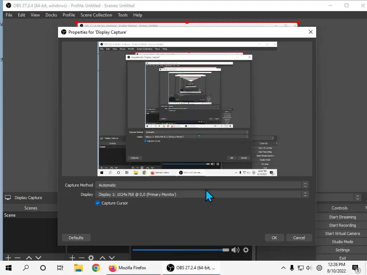
Task: Remove scene with minus icon
Action: (x=18, y=258)
